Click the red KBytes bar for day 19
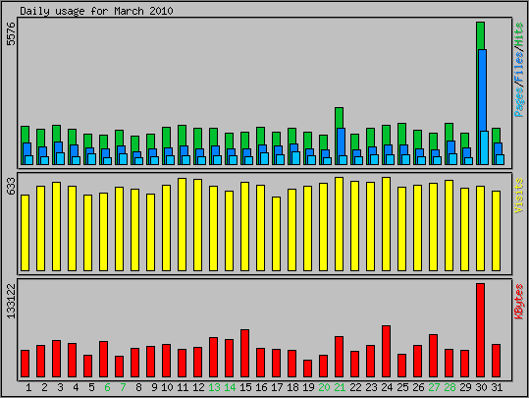The image size is (529, 398). coord(308,369)
